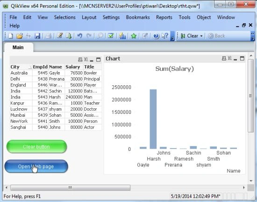Screen dimensions: 257x202
Task: Undo the last layout change
Action: click(x=79, y=36)
